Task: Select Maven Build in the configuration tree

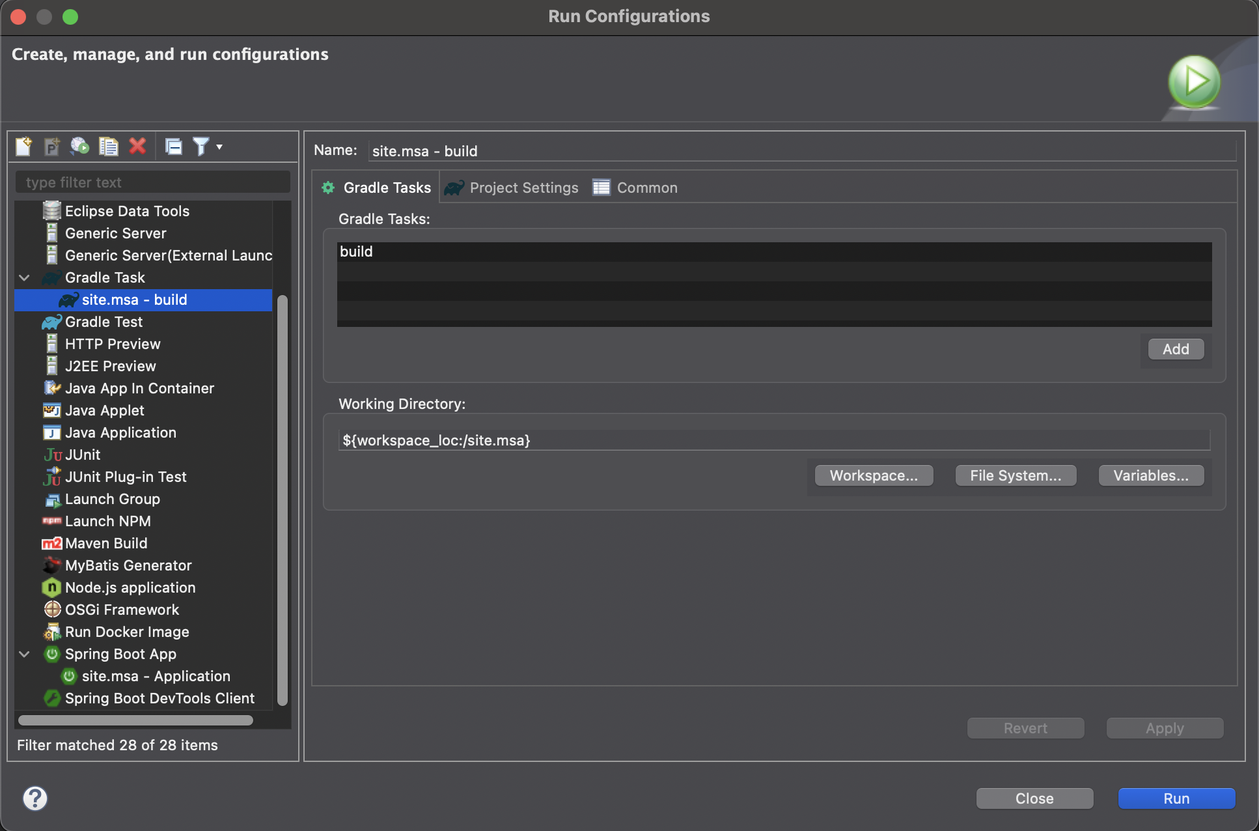Action: [106, 544]
